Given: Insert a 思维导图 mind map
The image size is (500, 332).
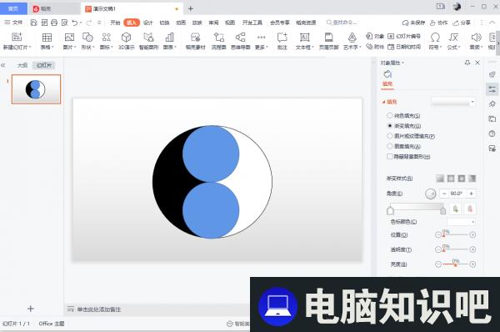Looking at the screenshot, I should pyautogui.click(x=241, y=38).
